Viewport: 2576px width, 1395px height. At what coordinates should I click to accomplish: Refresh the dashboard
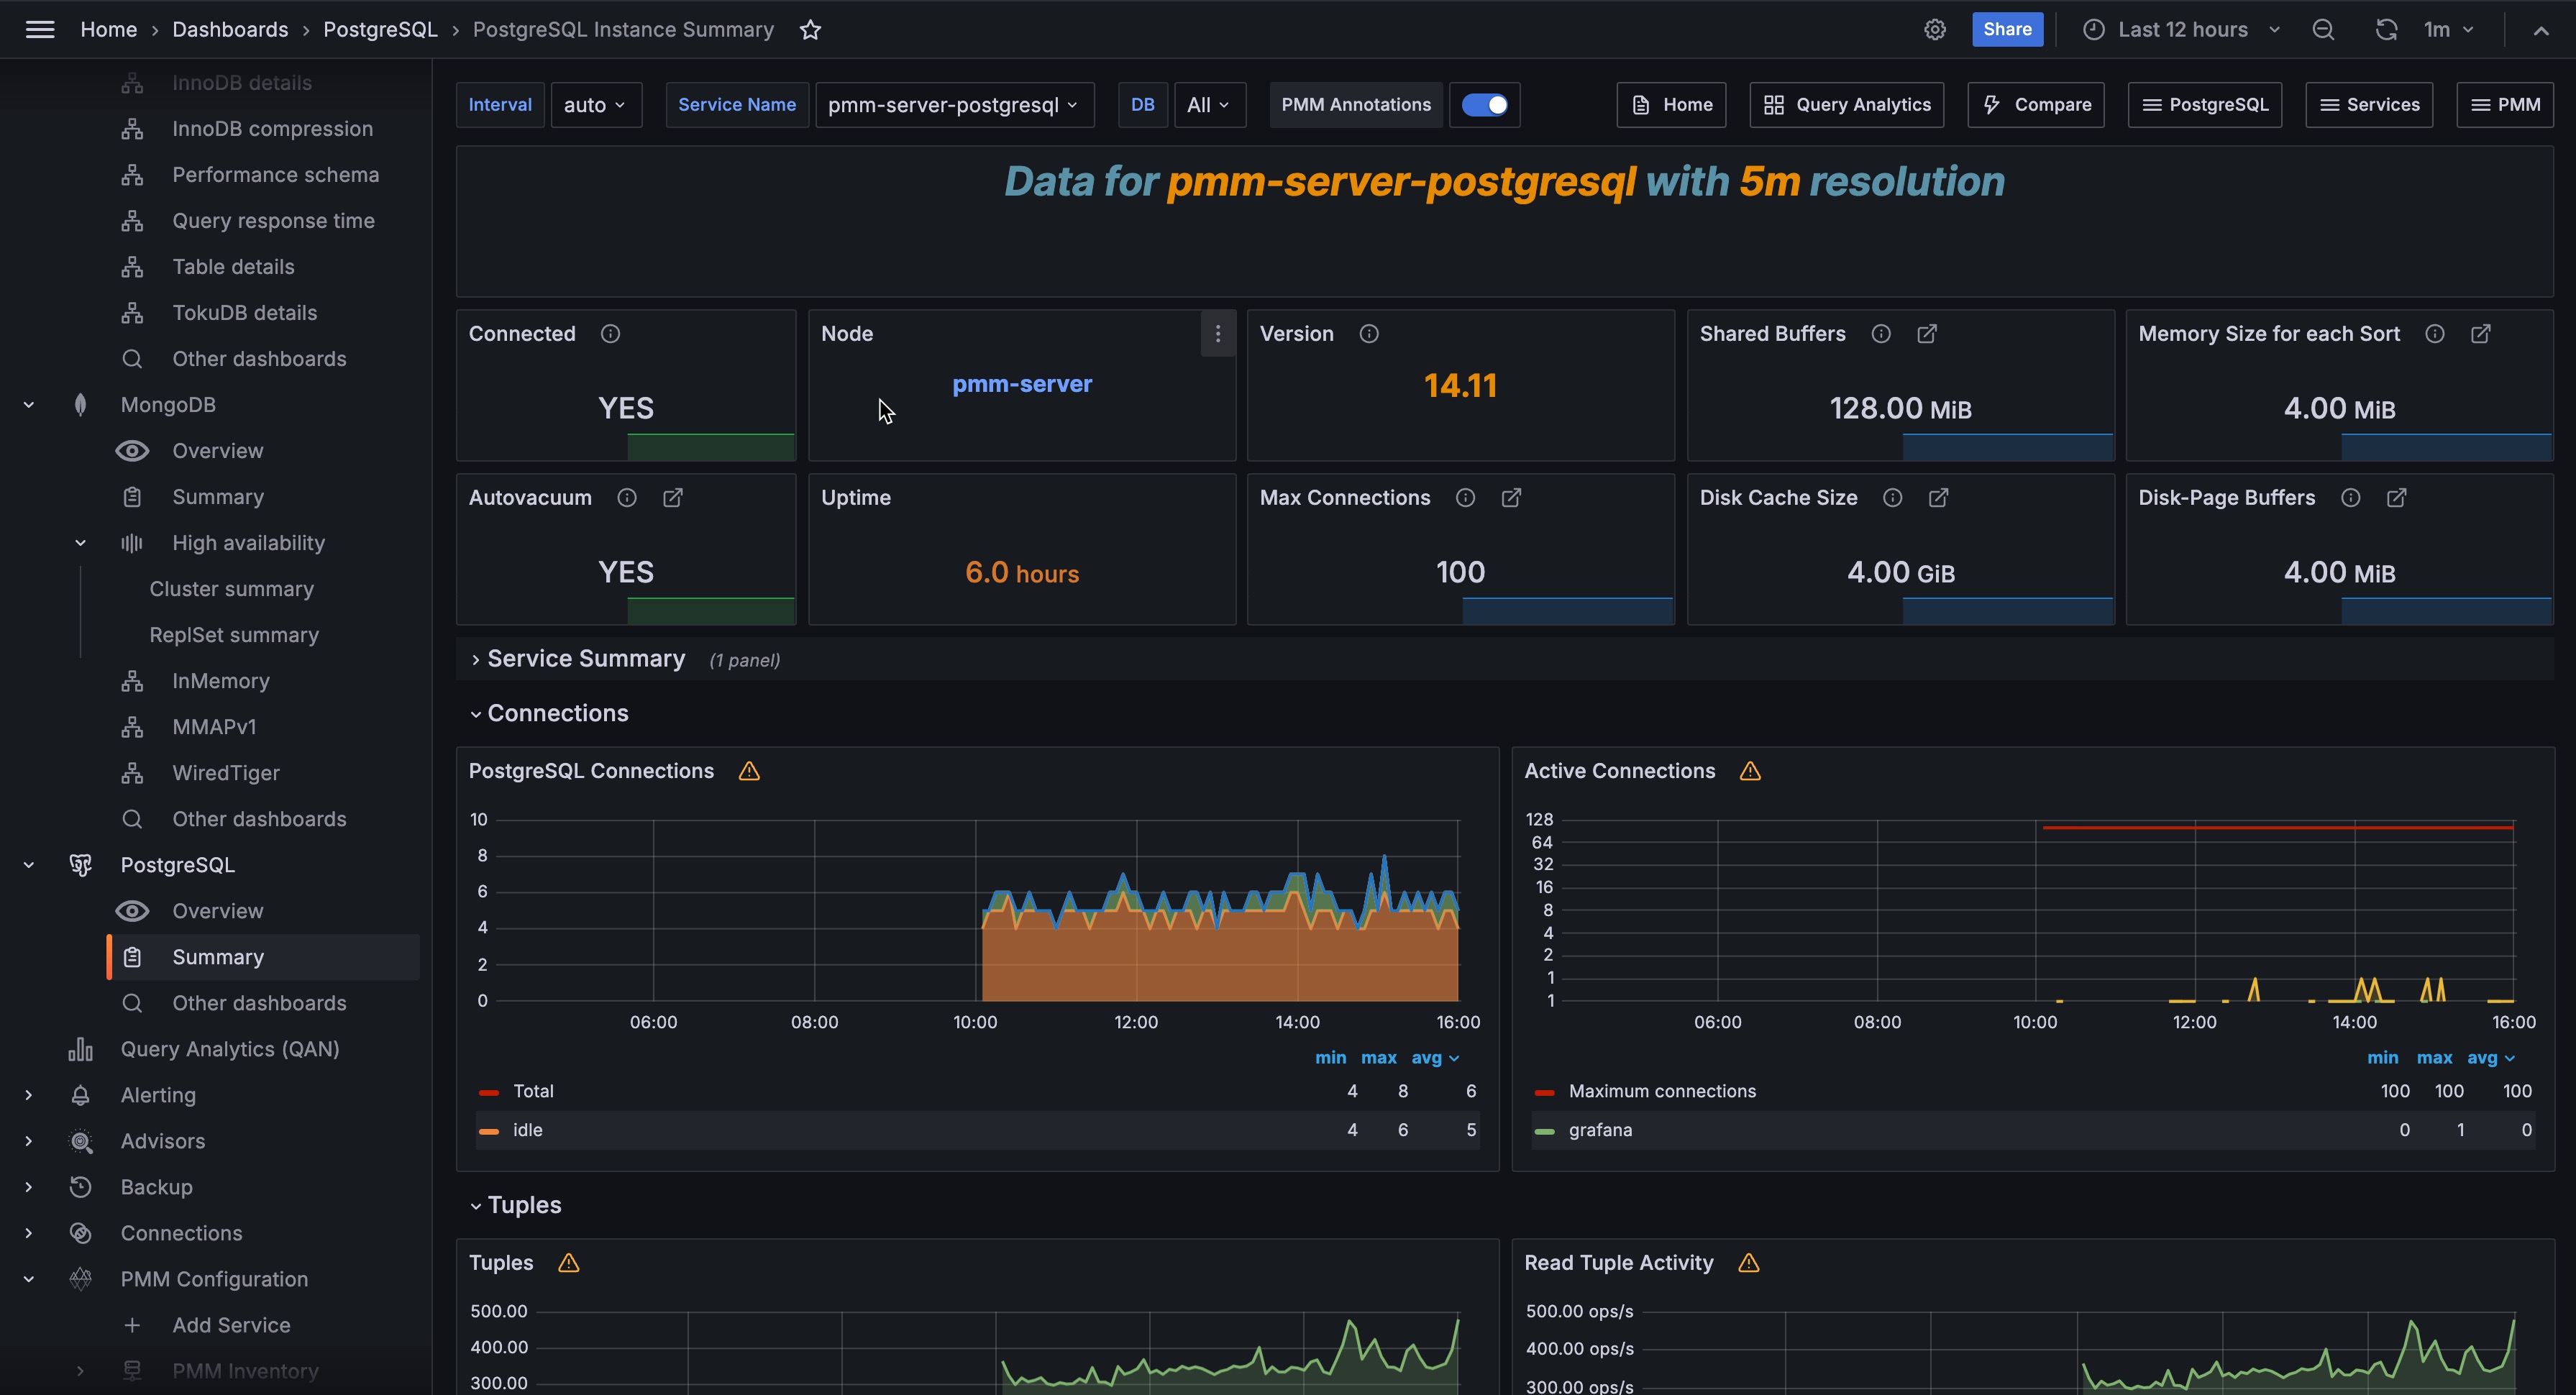point(2386,30)
